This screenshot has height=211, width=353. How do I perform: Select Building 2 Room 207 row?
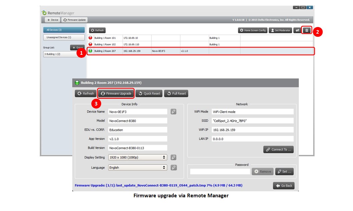[x=200, y=51]
